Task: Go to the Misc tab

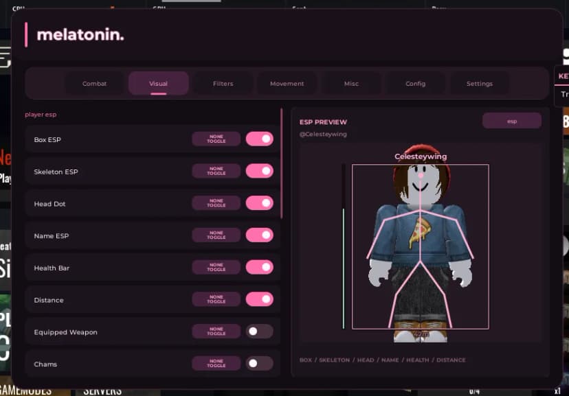Action: (x=351, y=84)
